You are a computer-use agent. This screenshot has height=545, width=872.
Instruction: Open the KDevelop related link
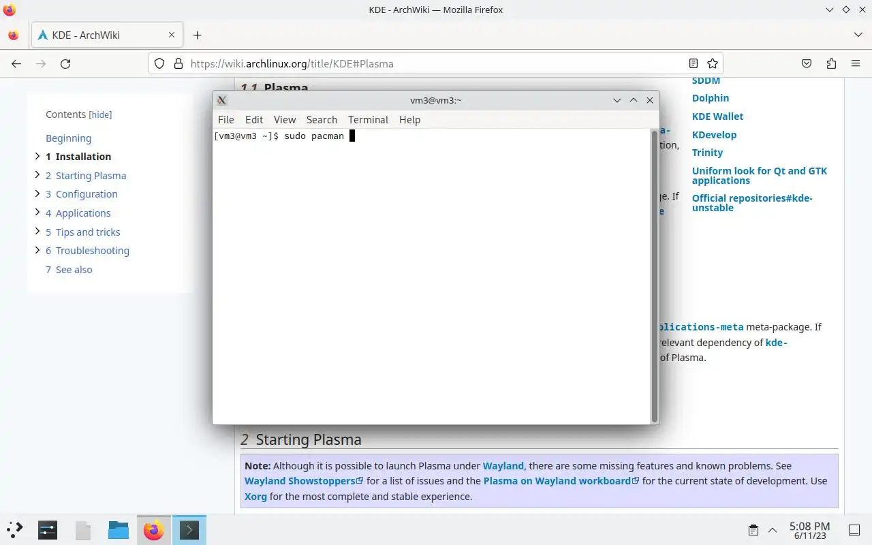714,135
